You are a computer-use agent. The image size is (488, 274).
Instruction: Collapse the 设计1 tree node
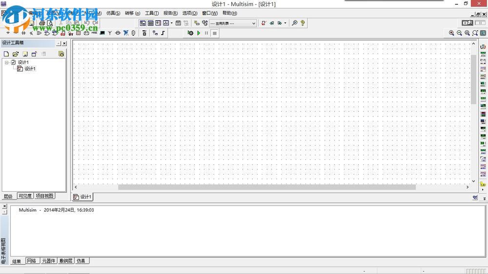coord(6,62)
